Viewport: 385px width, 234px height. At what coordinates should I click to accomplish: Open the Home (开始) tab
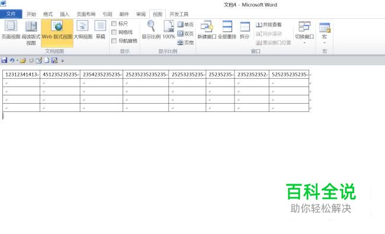pyautogui.click(x=31, y=14)
